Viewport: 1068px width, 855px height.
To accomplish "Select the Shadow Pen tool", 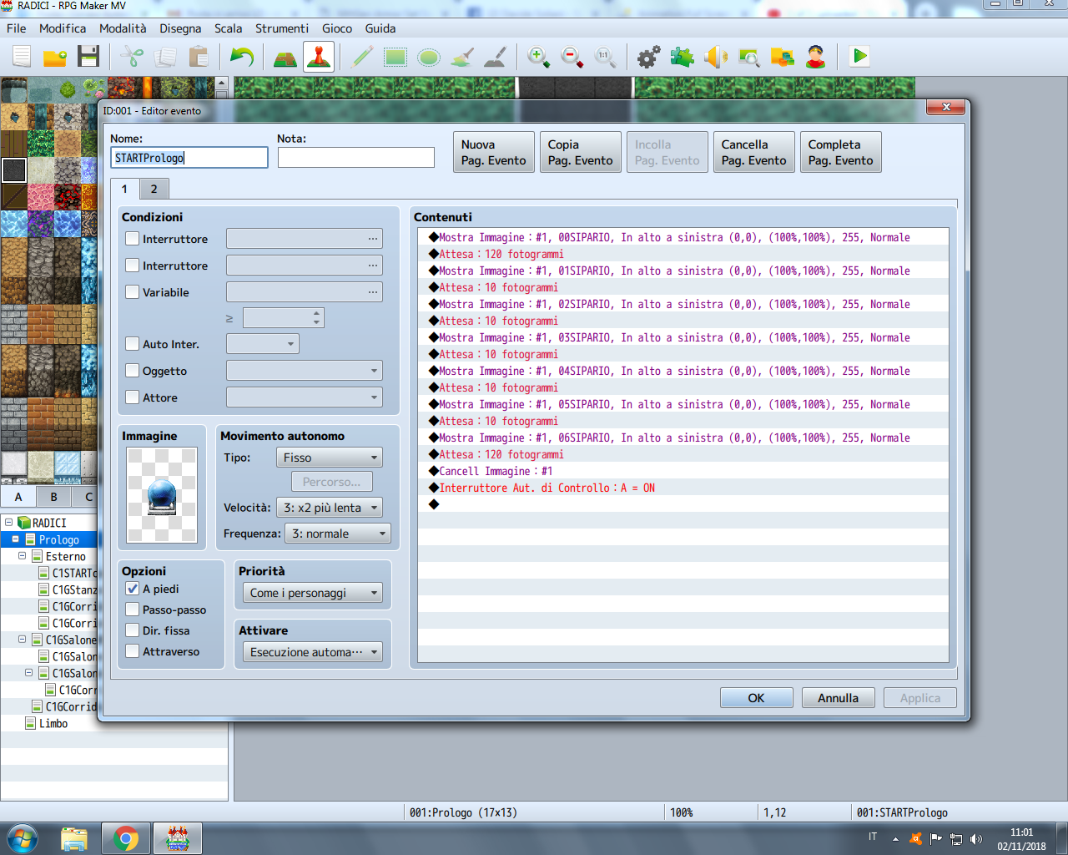I will [x=496, y=57].
